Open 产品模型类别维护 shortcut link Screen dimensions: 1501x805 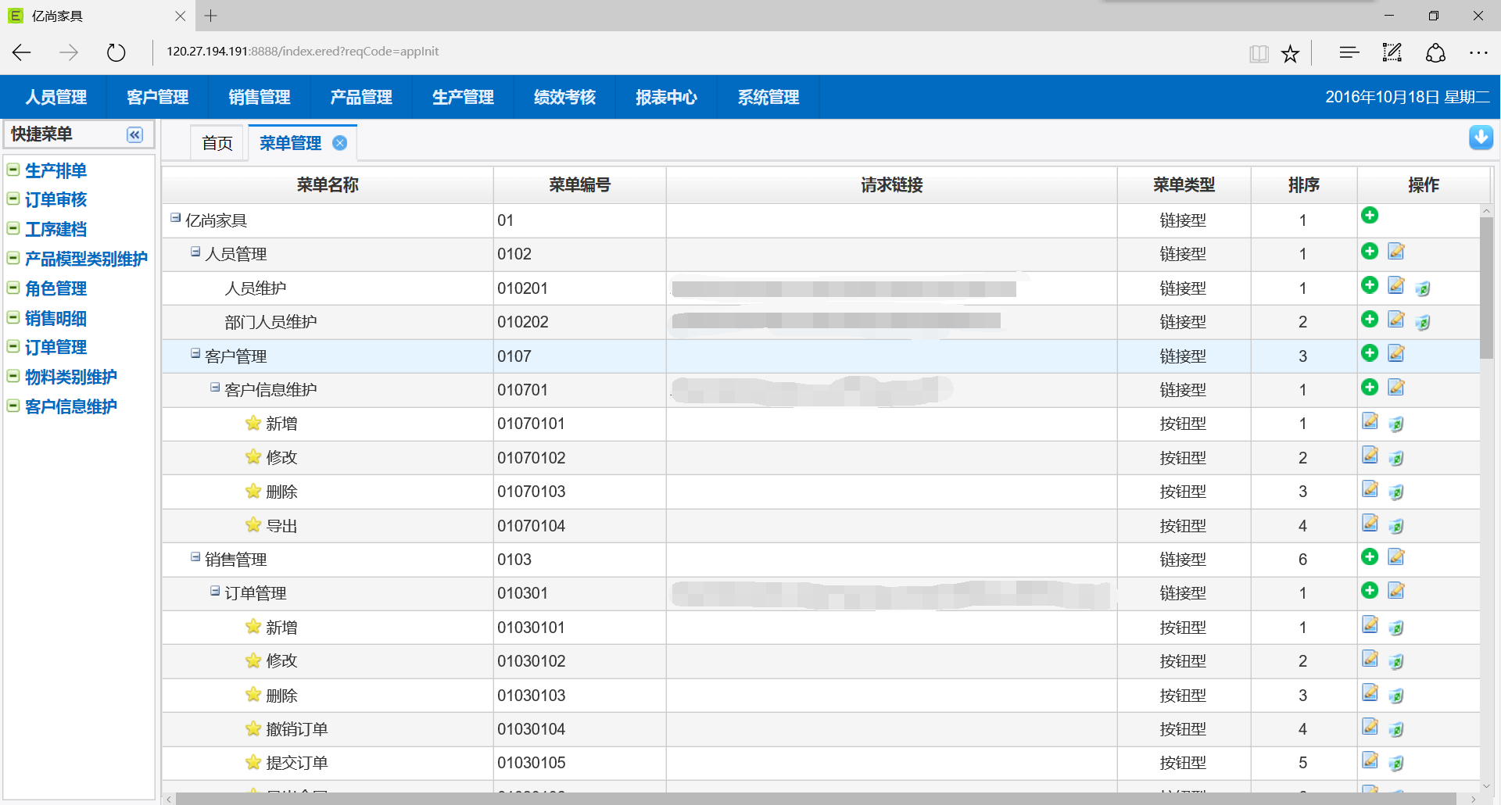[86, 259]
